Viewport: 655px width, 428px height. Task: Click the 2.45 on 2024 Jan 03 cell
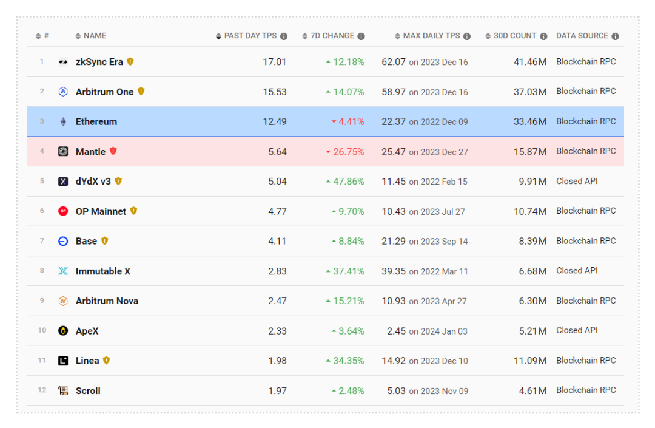pos(428,331)
